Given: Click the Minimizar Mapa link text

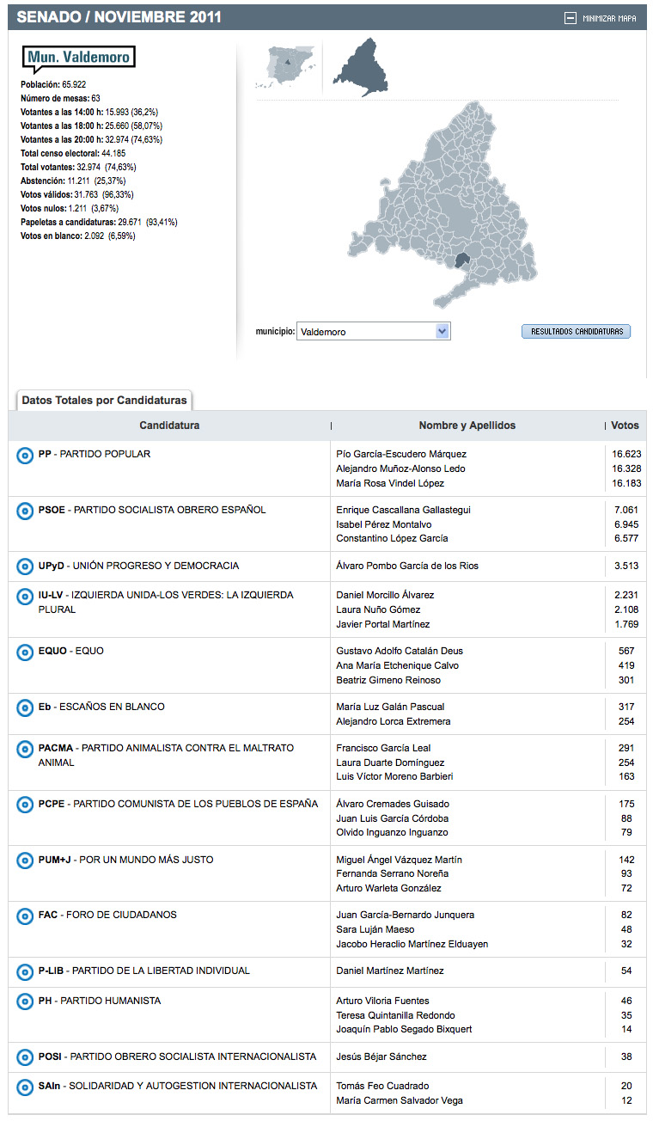Looking at the screenshot, I should 609,18.
